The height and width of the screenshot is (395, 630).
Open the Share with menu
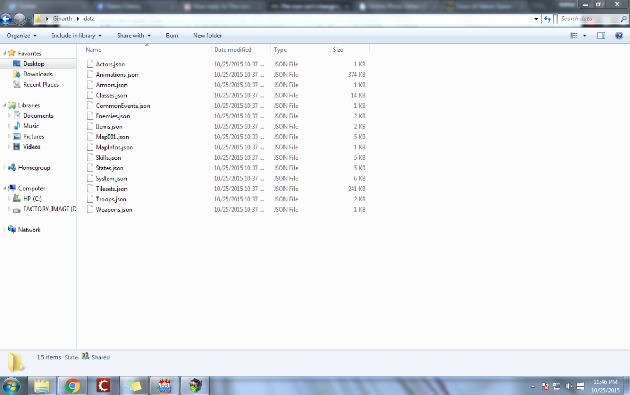(134, 36)
